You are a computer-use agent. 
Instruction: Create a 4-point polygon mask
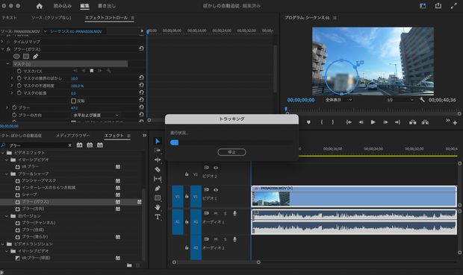point(26,57)
